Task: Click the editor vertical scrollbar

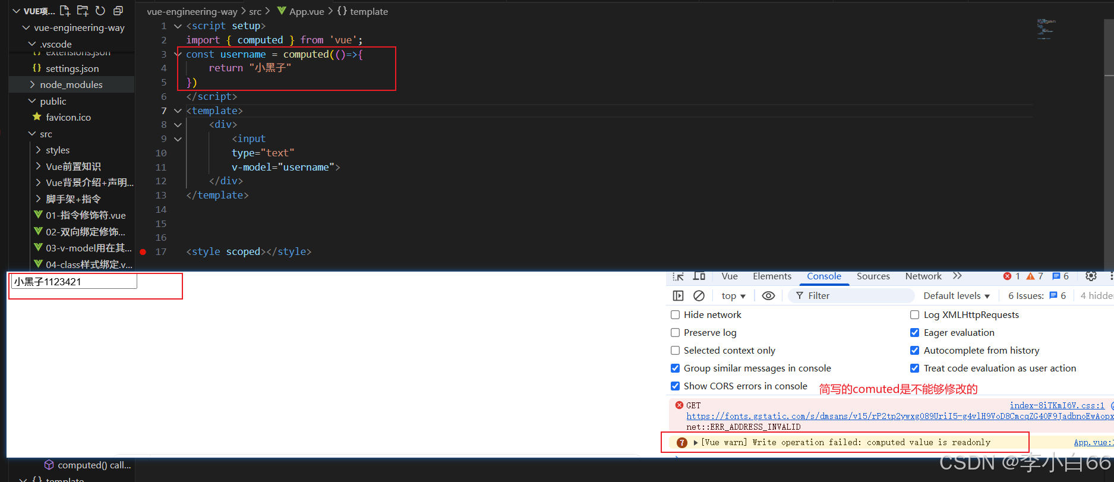Action: pyautogui.click(x=1109, y=48)
